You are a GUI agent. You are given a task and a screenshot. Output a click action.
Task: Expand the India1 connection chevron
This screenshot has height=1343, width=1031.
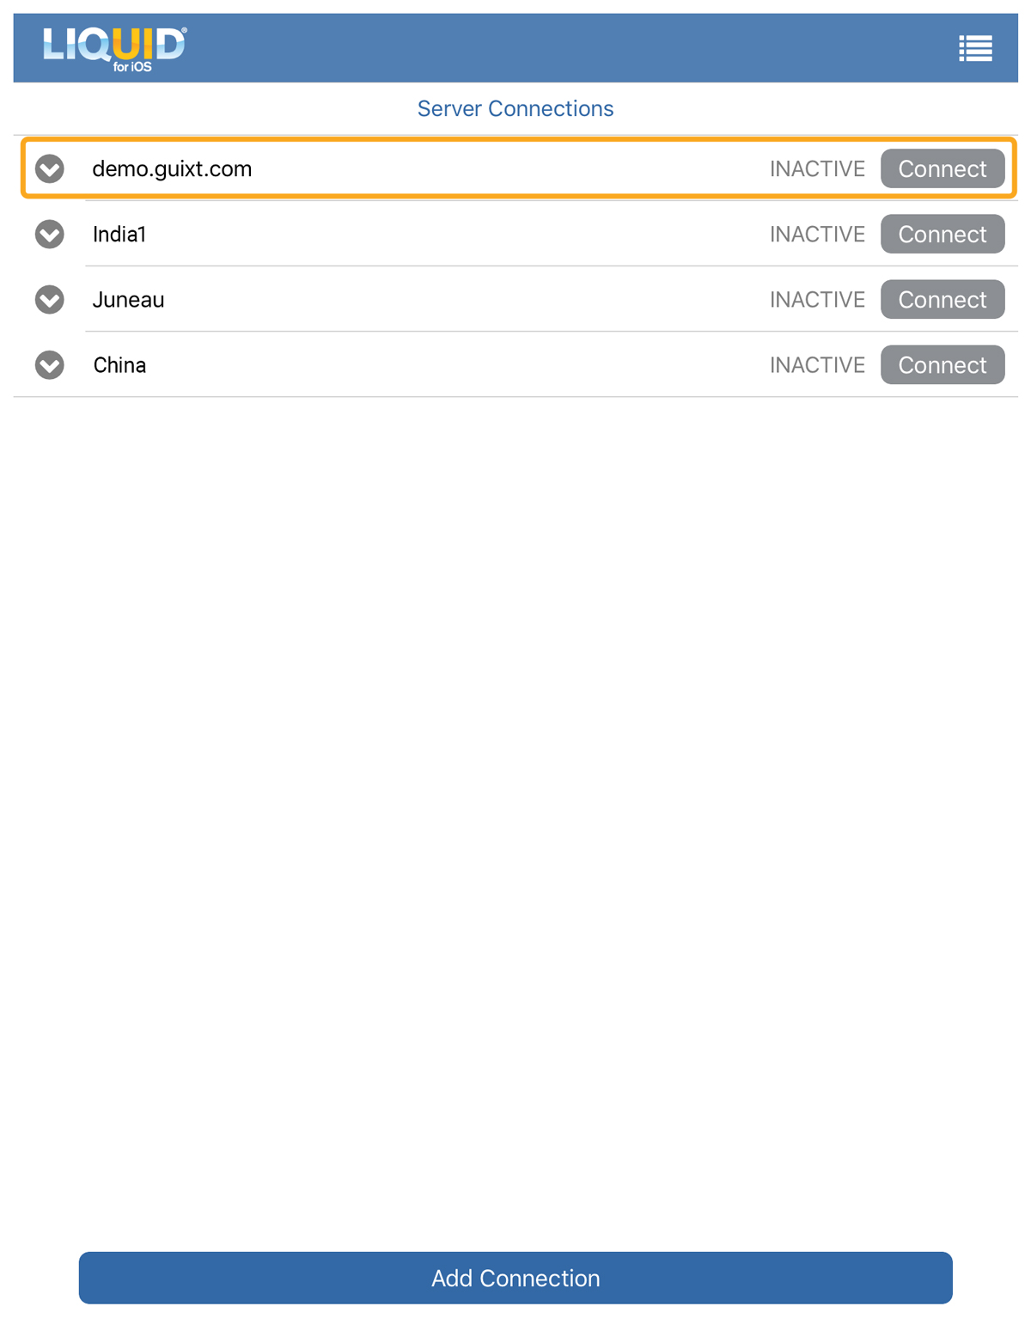pyautogui.click(x=50, y=234)
